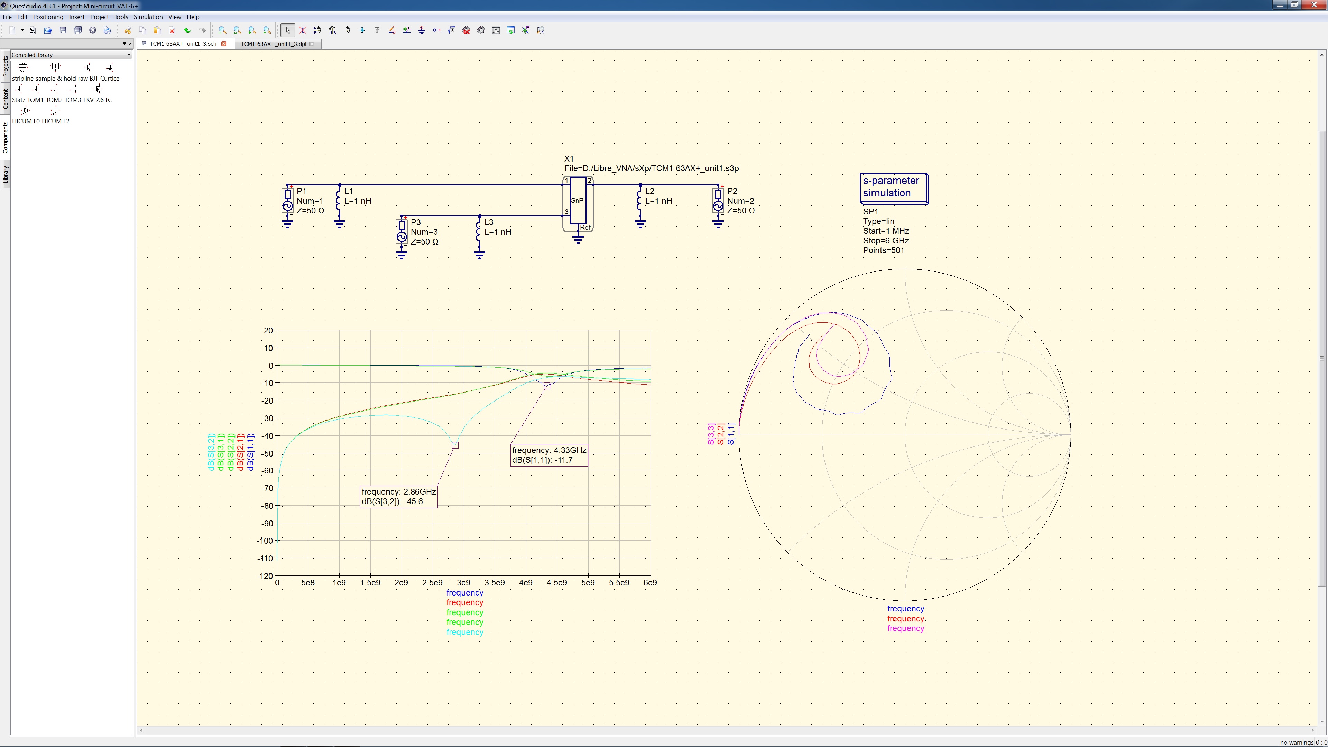Click the Zoom in magnifier icon
1328x747 pixels.
252,30
